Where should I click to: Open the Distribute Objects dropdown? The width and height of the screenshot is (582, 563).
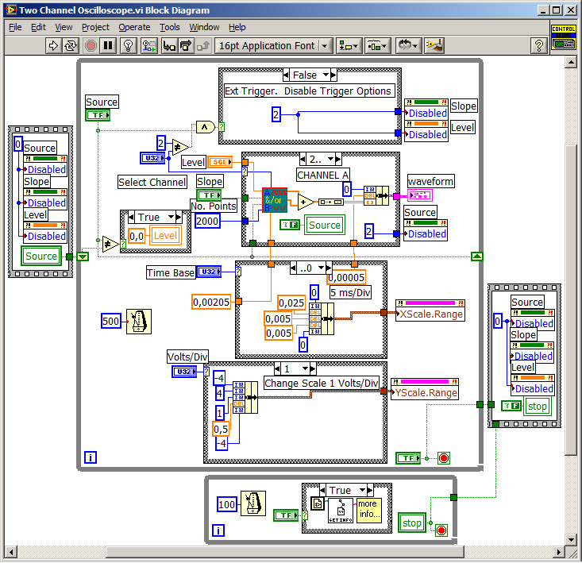[x=377, y=45]
